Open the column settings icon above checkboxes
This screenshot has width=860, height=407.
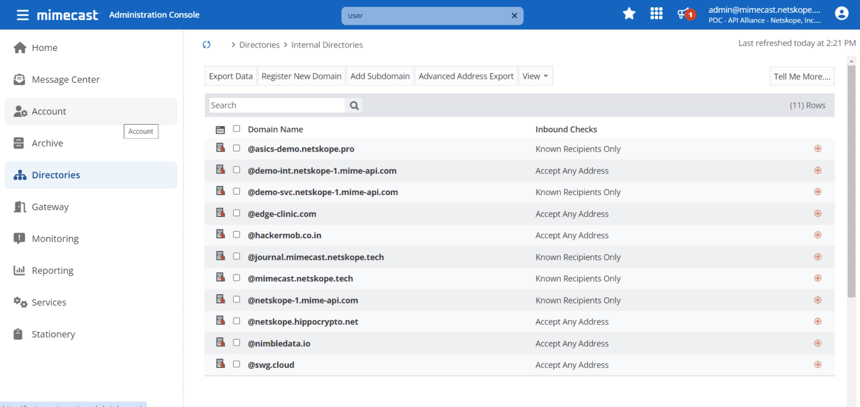point(220,129)
